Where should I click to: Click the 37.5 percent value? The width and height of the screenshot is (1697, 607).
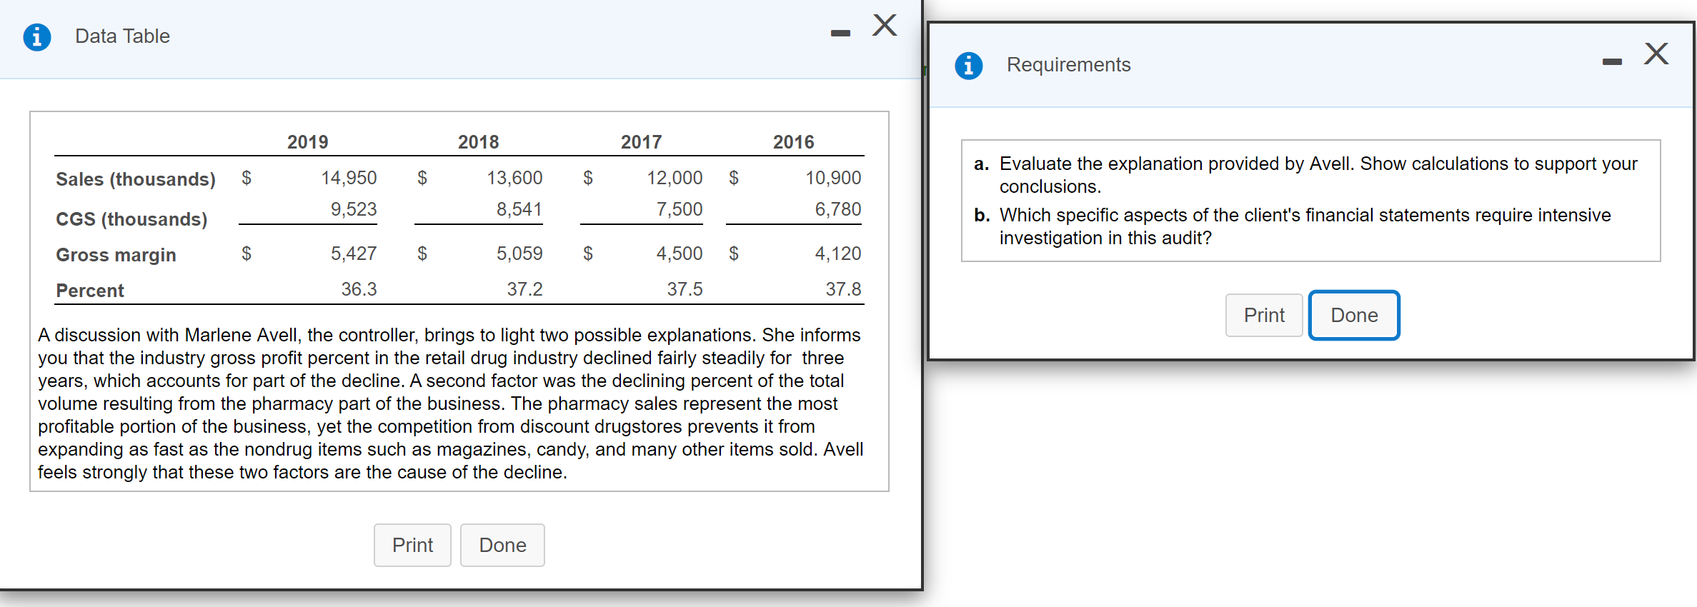(x=685, y=289)
